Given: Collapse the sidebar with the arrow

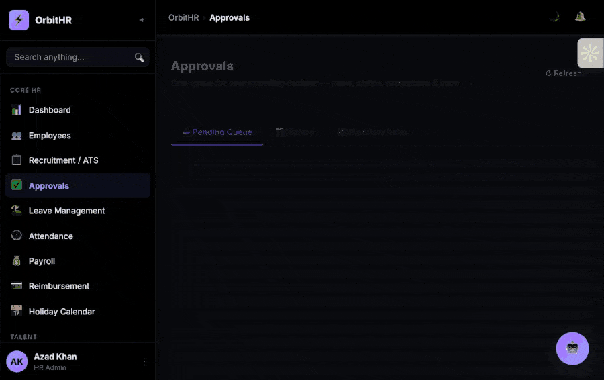Looking at the screenshot, I should tap(142, 20).
